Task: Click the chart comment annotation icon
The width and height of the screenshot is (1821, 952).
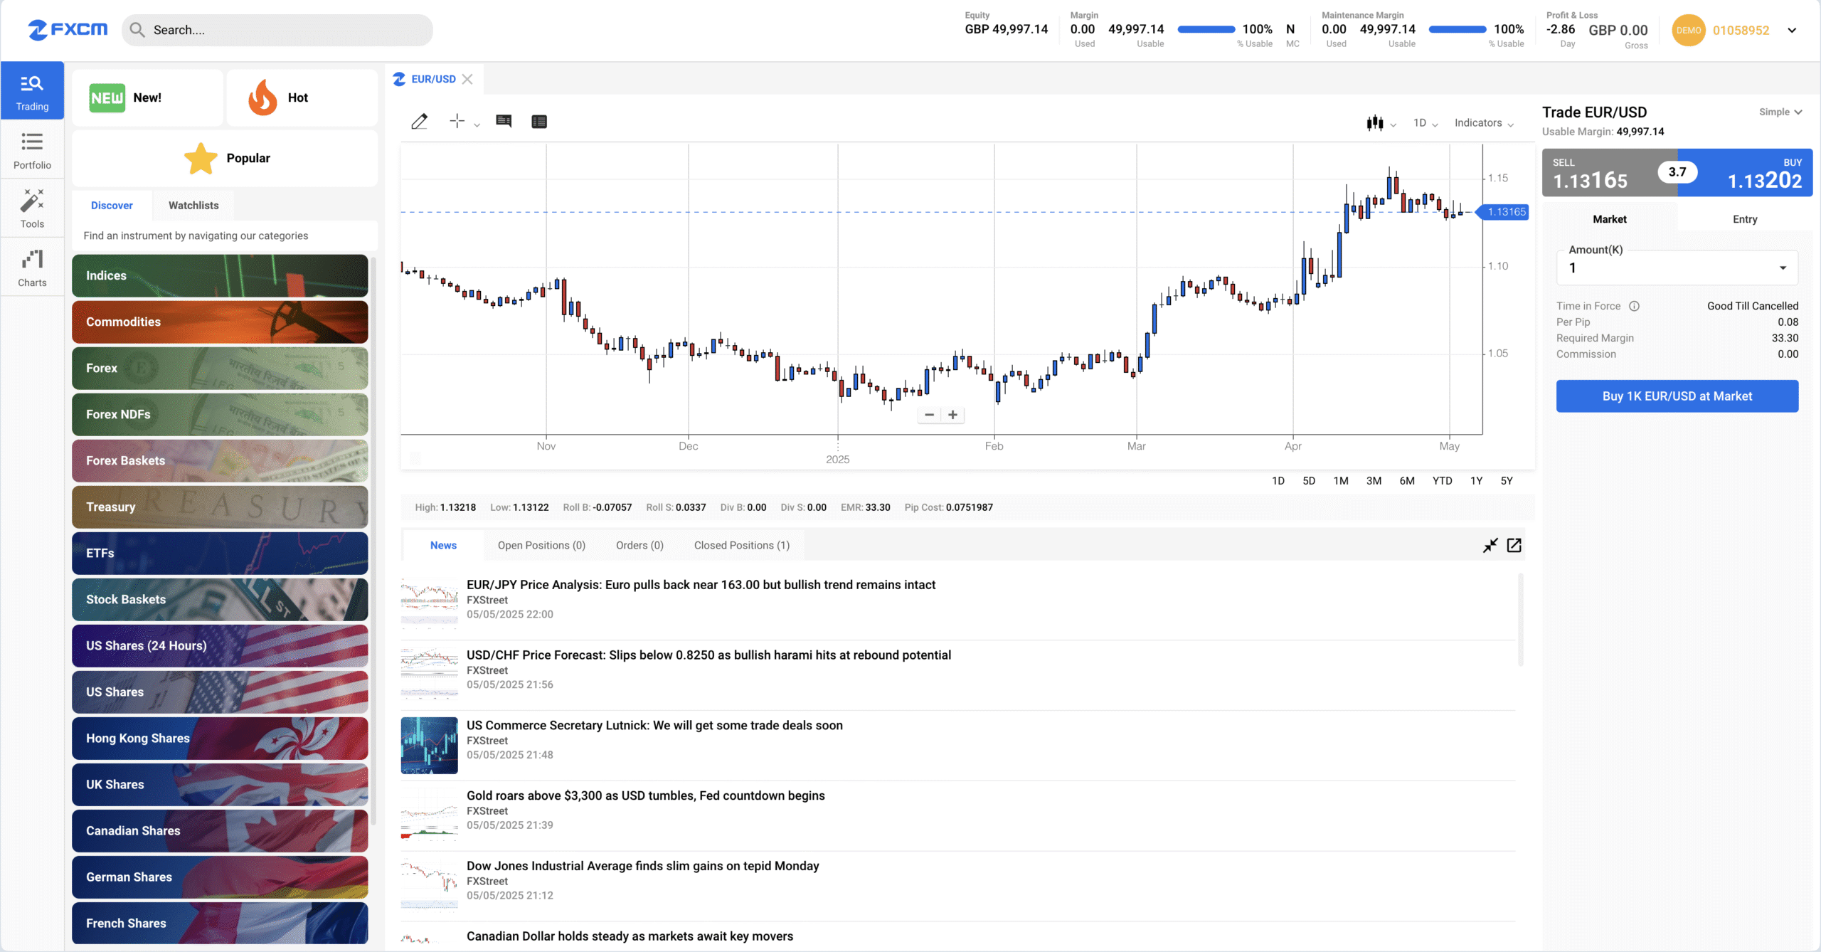Action: point(504,122)
